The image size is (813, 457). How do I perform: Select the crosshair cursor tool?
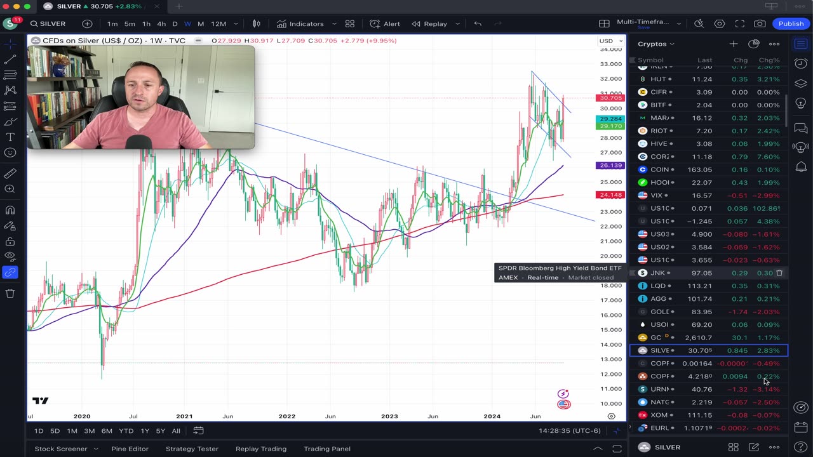10,44
